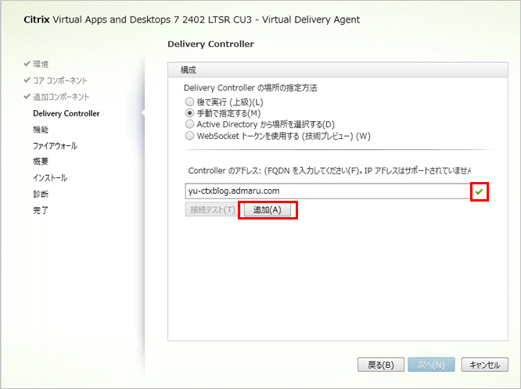
Task: Jump to 診断 step in sidebar
Action: [x=40, y=194]
